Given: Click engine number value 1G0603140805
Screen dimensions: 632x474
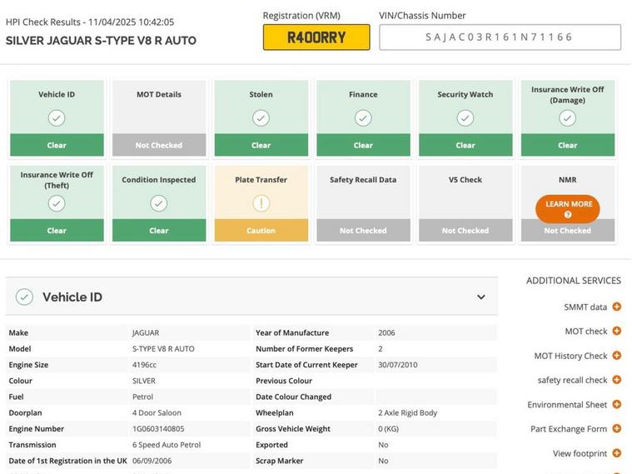Looking at the screenshot, I should point(158,429).
